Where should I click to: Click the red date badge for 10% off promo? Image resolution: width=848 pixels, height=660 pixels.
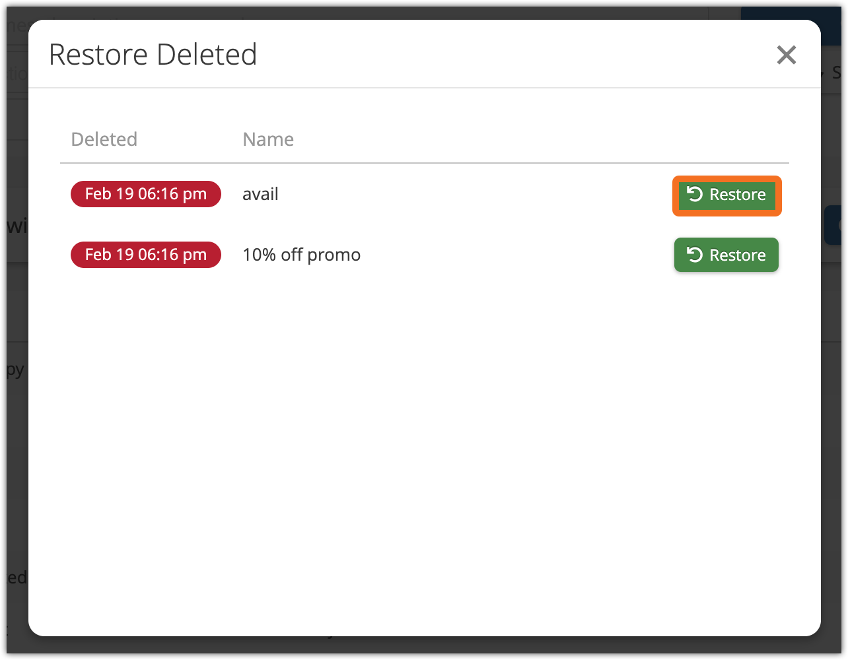(145, 255)
